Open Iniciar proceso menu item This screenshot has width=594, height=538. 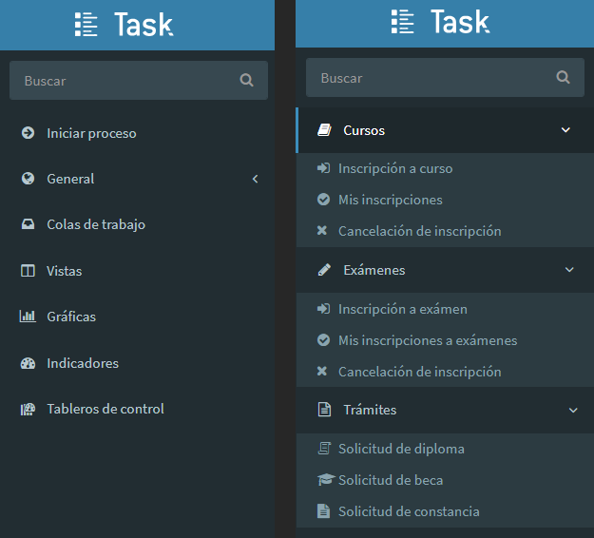pyautogui.click(x=137, y=133)
